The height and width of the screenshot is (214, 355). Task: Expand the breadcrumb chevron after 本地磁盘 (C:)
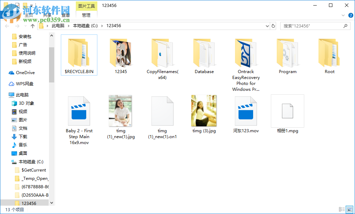[x=102, y=26]
